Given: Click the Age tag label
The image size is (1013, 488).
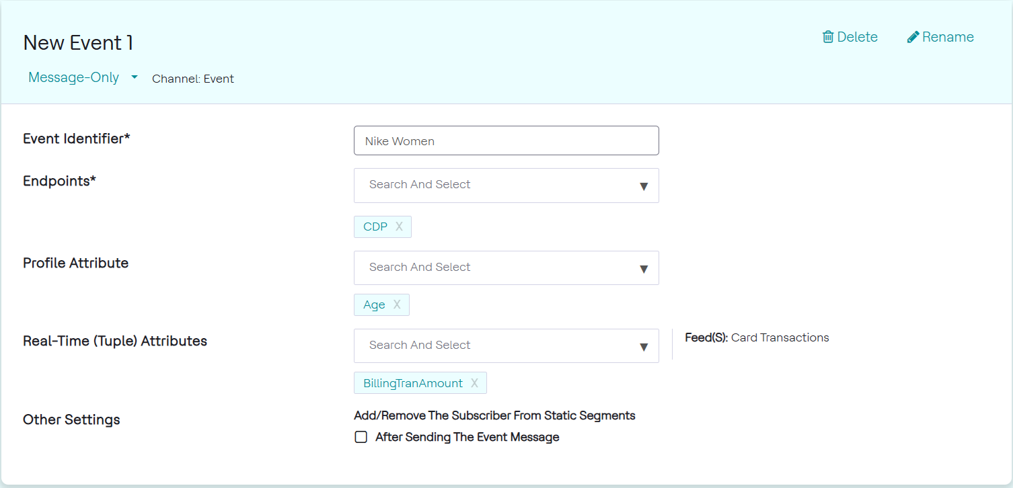Looking at the screenshot, I should 374,304.
